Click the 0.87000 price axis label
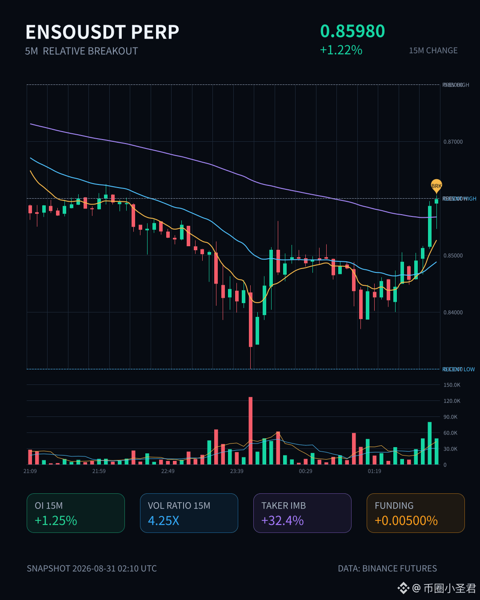This screenshot has width=480, height=600. tap(453, 142)
